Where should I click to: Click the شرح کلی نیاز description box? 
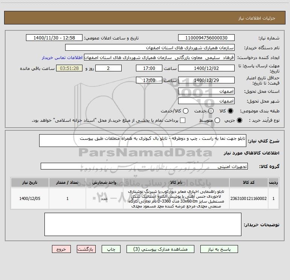click(143, 141)
